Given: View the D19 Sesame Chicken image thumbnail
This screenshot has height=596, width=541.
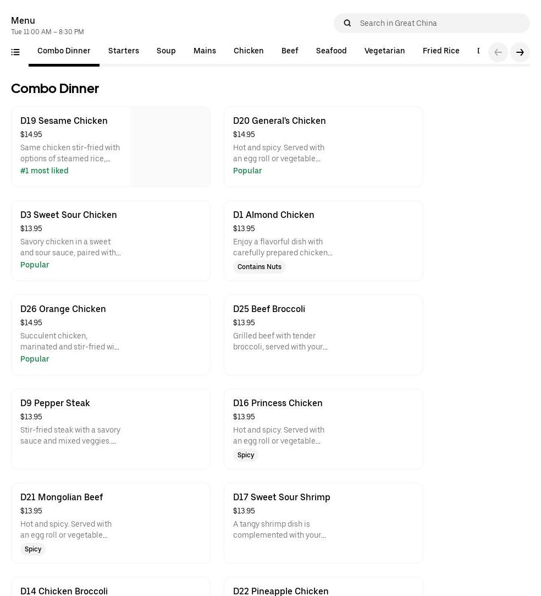Looking at the screenshot, I should tap(170, 147).
